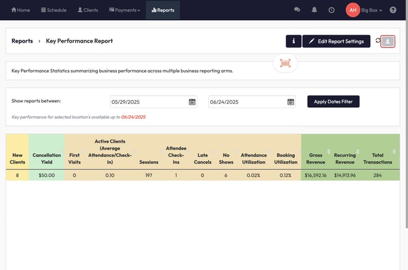Click the Reports breadcrumb link
This screenshot has height=270, width=408.
pos(22,41)
